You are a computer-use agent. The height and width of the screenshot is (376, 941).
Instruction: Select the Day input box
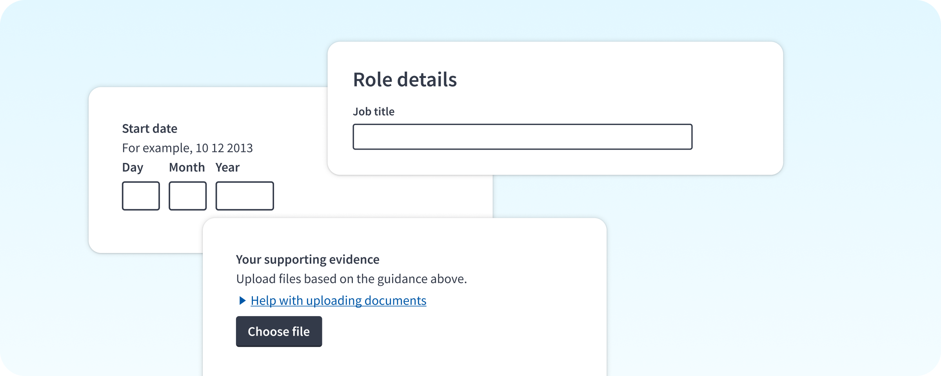point(140,196)
